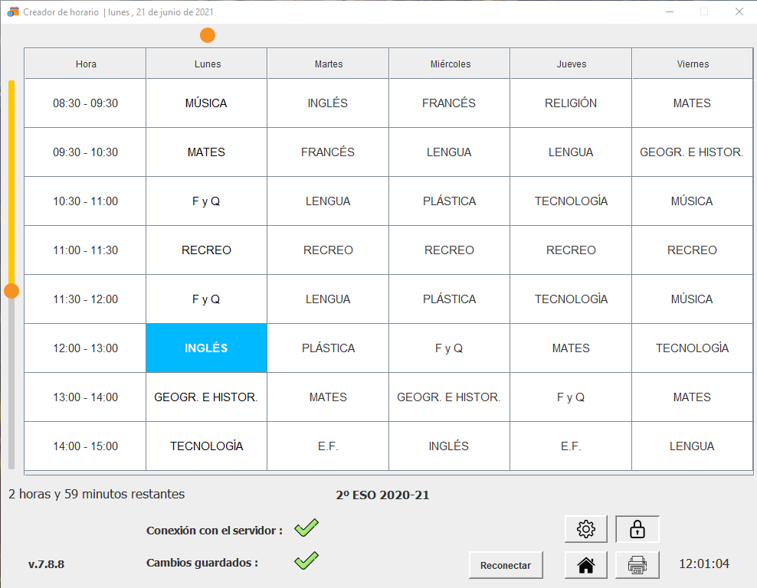The image size is (757, 588).
Task: Open settings with the gear icon
Action: 586,529
